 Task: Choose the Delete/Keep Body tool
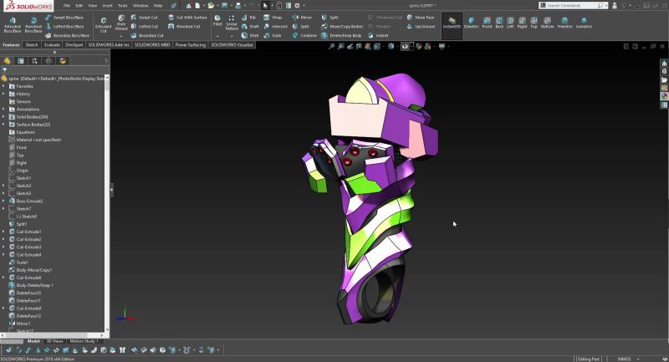point(341,35)
